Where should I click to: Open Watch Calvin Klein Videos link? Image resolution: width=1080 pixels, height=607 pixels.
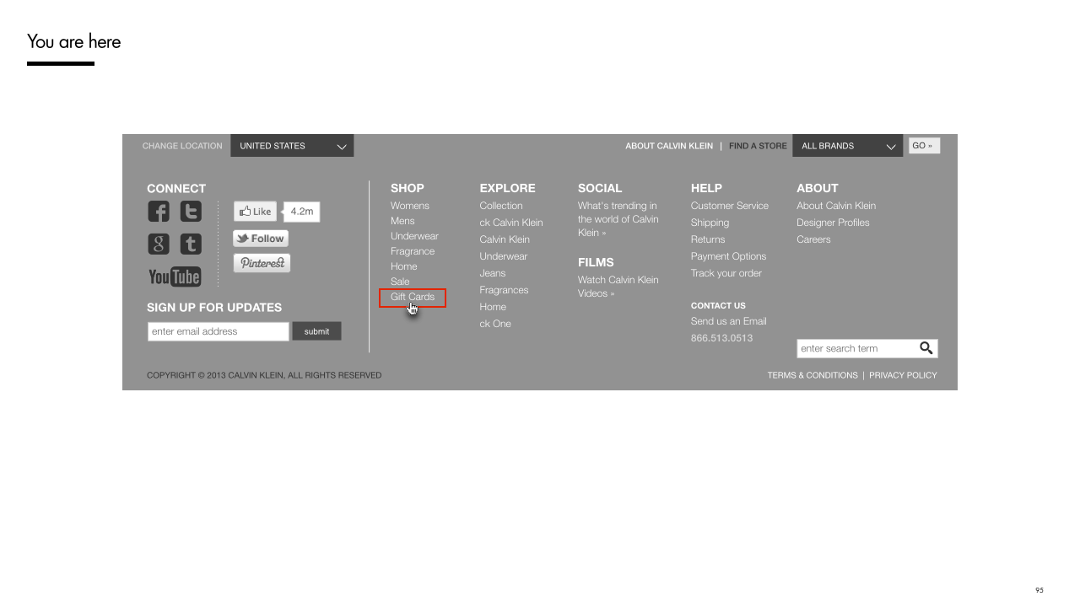[x=618, y=287]
